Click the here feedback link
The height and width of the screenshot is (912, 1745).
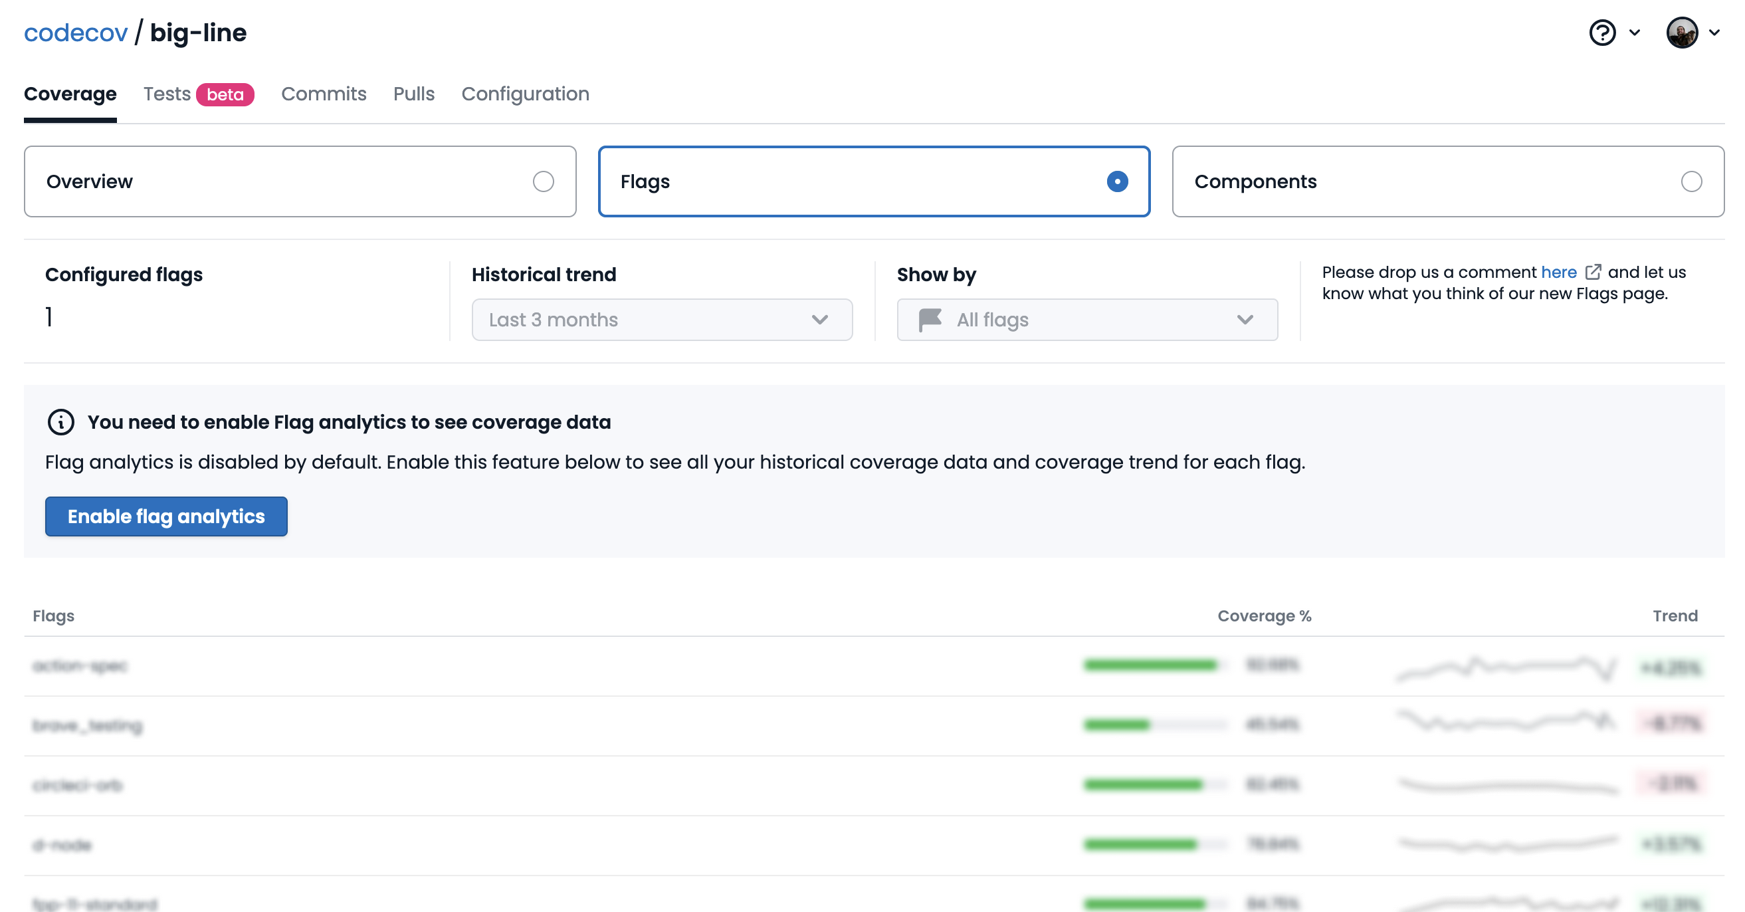pyautogui.click(x=1559, y=272)
